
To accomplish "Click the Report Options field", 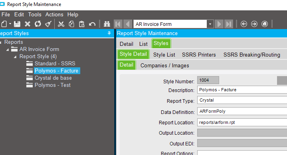I will click(x=242, y=153).
